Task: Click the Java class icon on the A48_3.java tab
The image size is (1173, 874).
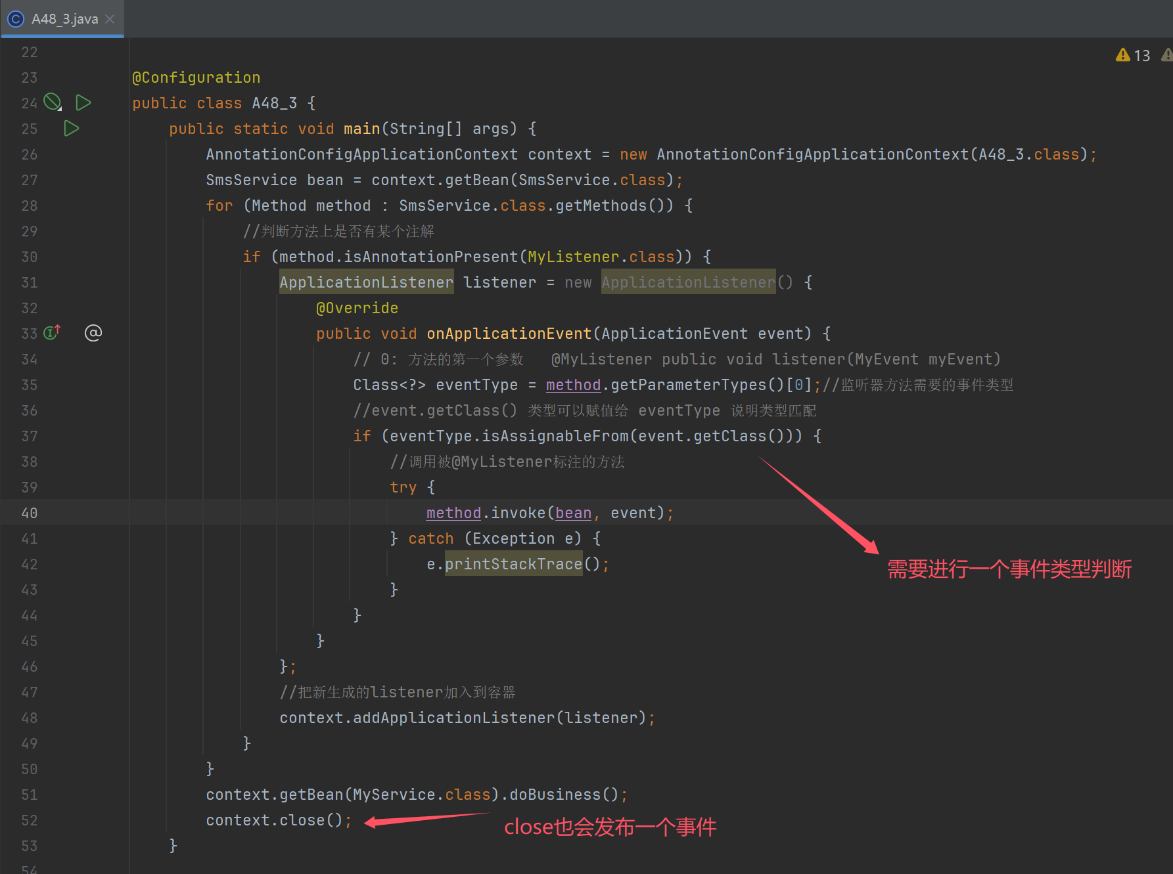Action: [16, 19]
